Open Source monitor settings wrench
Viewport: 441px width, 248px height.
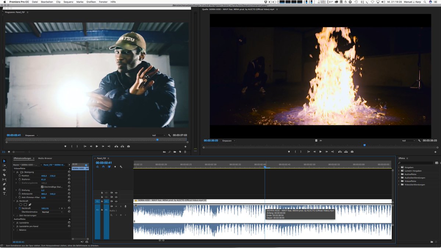419,141
